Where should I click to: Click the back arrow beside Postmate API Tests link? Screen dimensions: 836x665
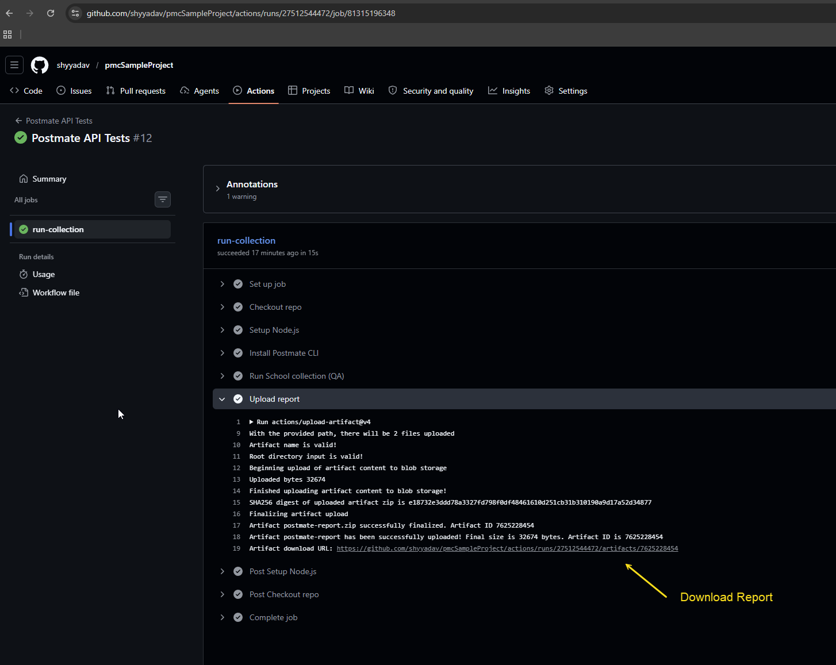pyautogui.click(x=18, y=121)
